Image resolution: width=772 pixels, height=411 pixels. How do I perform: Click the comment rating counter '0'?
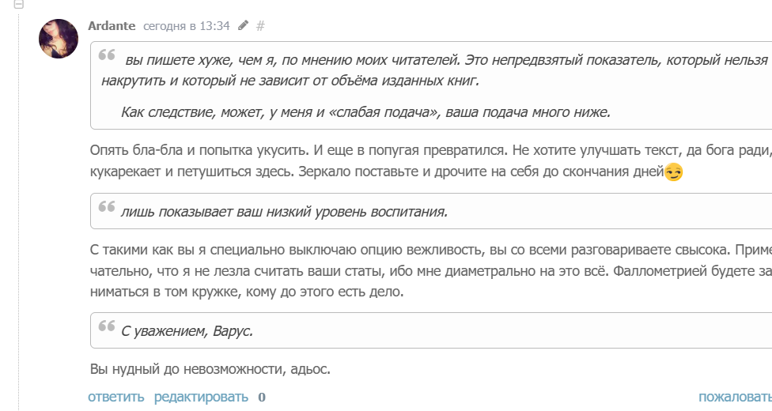click(x=262, y=397)
